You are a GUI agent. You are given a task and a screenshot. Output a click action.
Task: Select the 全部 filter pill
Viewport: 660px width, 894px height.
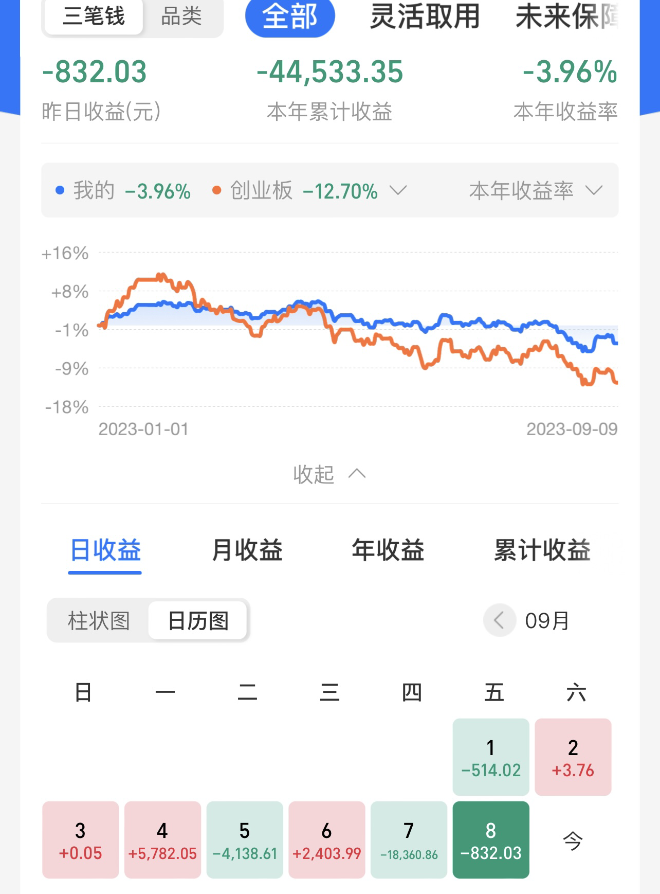pos(290,16)
